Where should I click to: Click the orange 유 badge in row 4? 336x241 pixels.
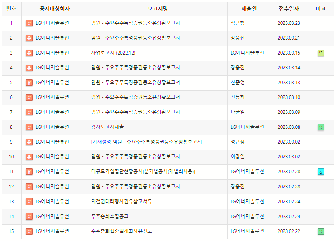(x=29, y=68)
